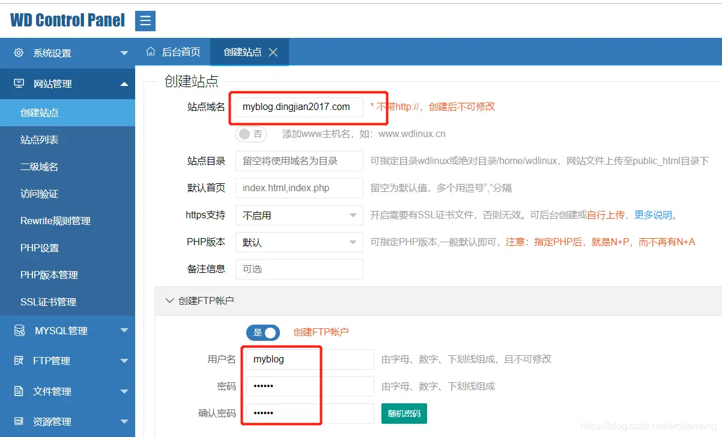
Task: Close the 创建站点 tab with its X
Action: 274,52
